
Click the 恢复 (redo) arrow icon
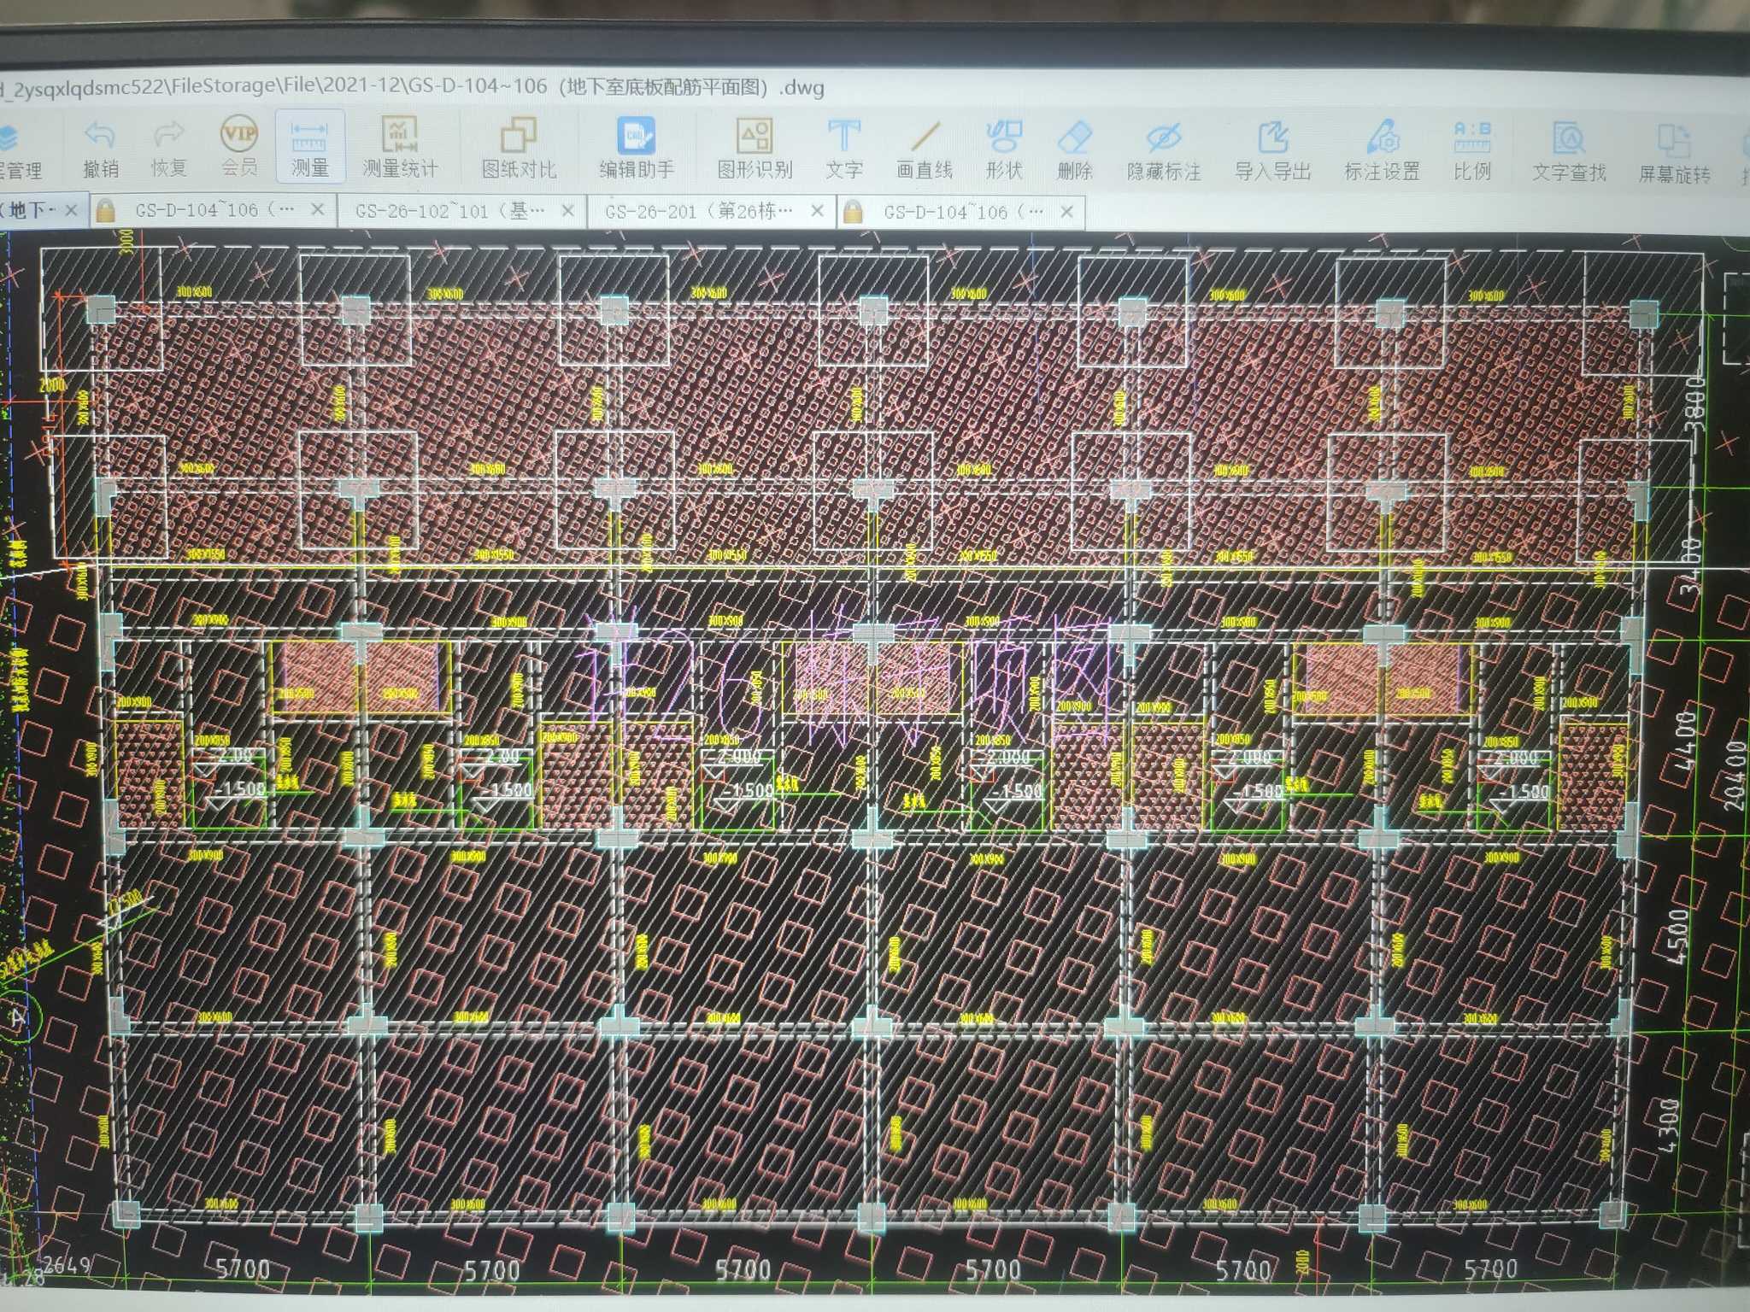pyautogui.click(x=169, y=135)
